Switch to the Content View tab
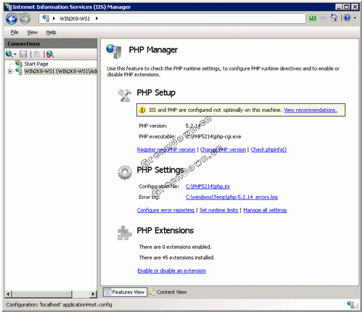The image size is (363, 313). (168, 292)
